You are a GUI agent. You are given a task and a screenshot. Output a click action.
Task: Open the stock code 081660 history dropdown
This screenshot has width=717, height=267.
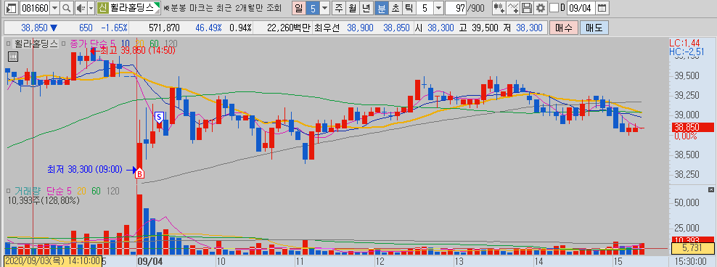55,8
